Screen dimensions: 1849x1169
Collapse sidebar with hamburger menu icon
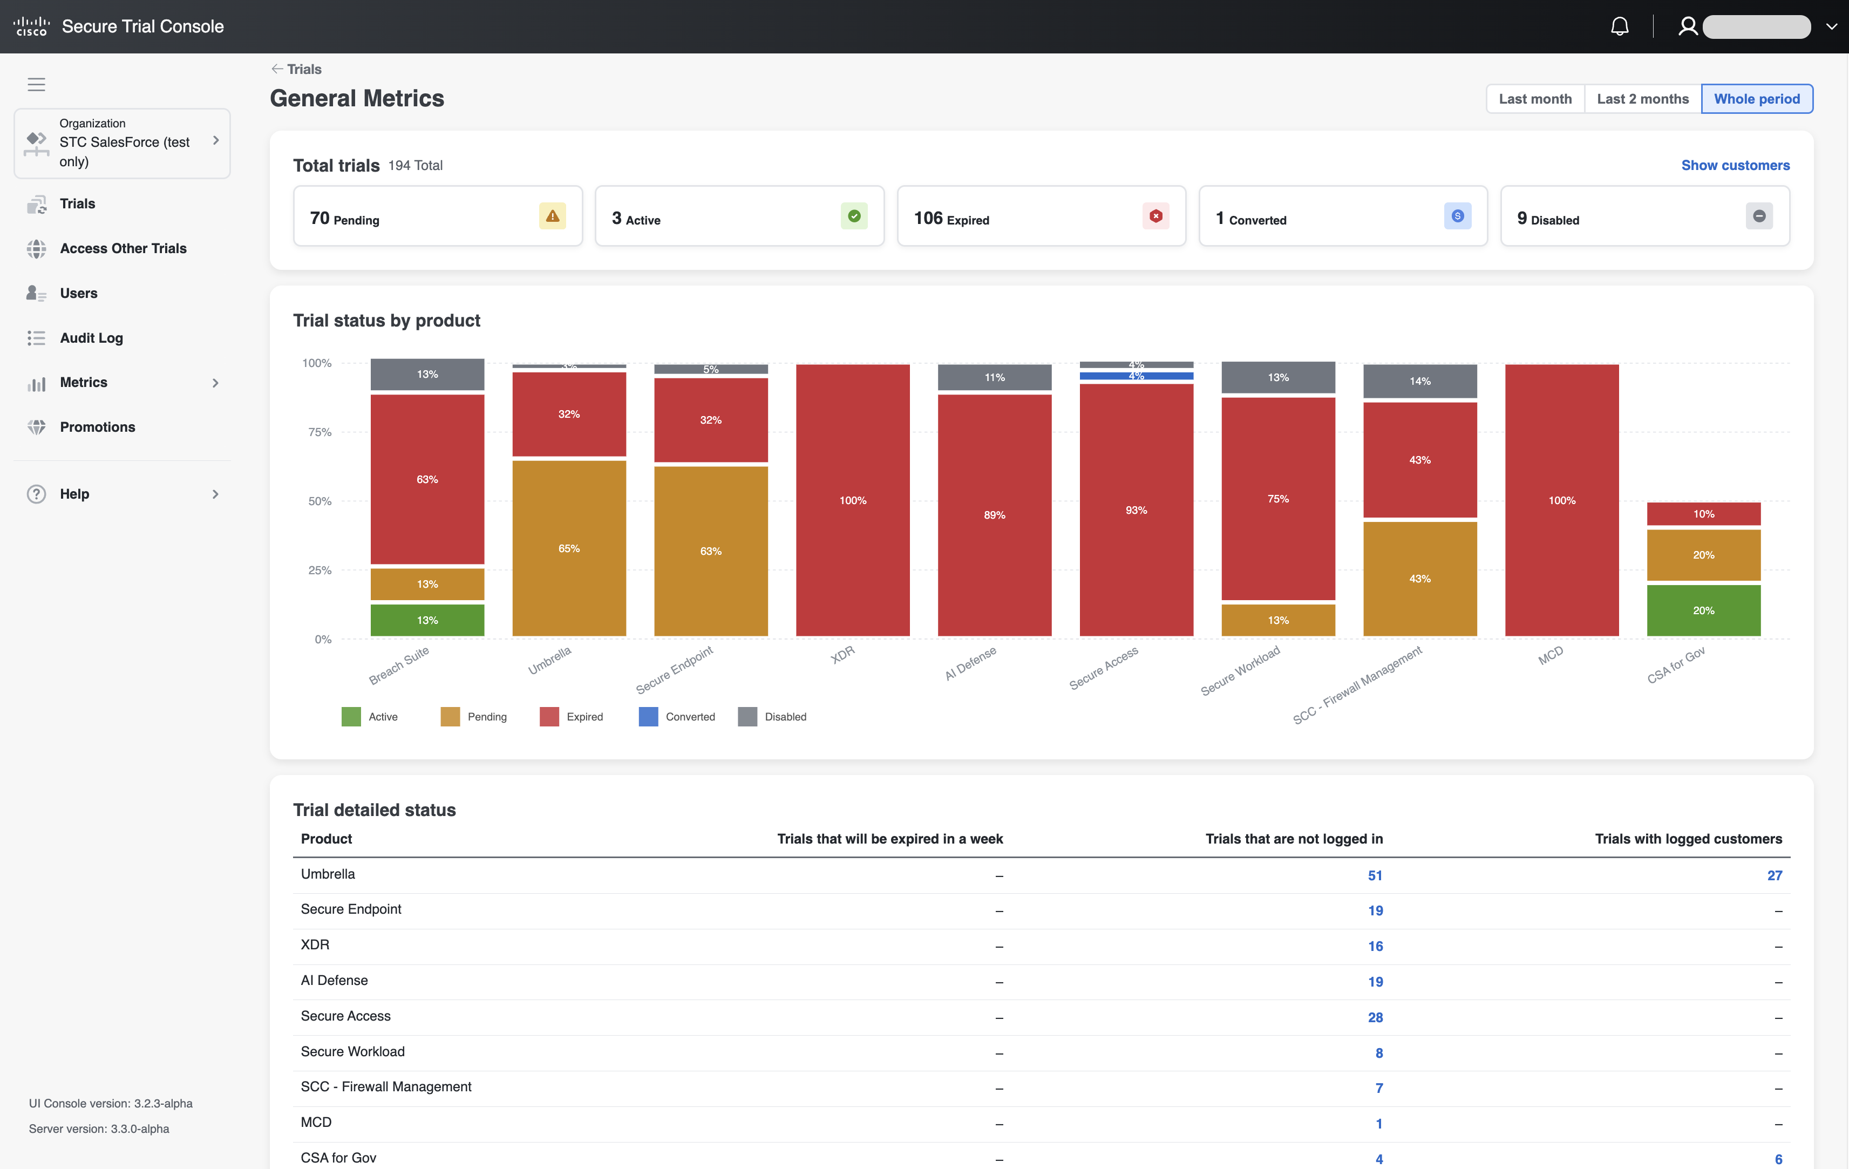pos(36,85)
